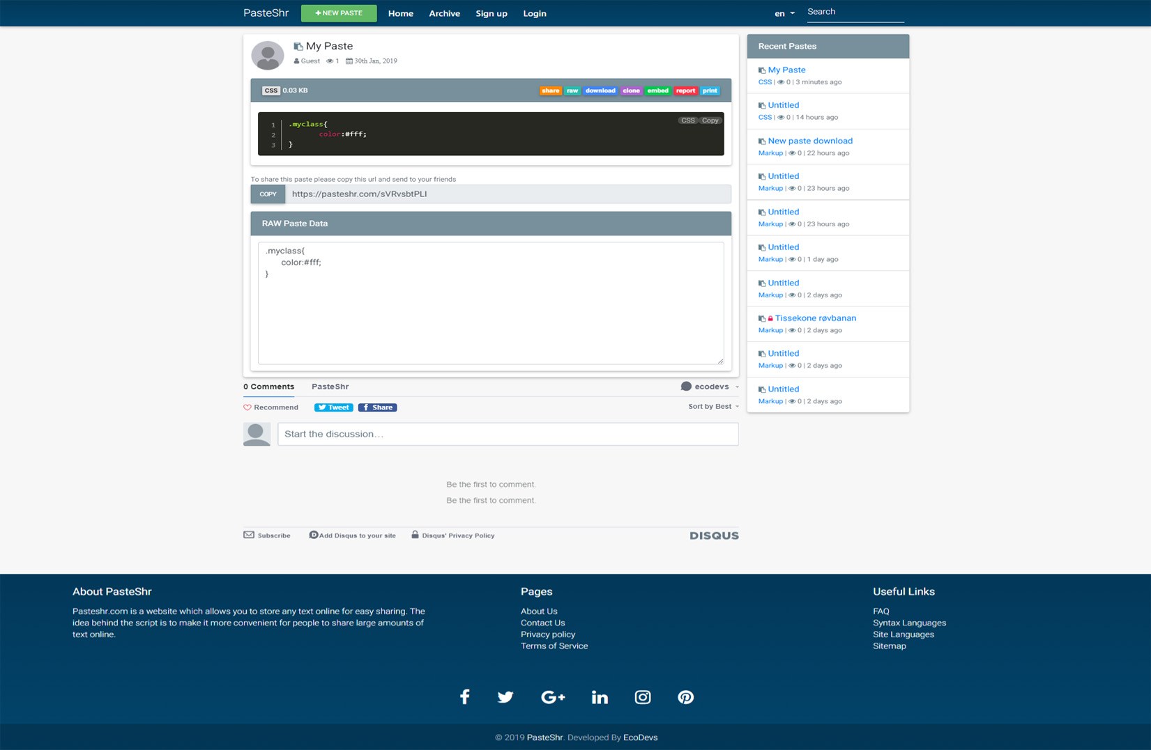The height and width of the screenshot is (750, 1151).
Task: Click the Sitemap footer link
Action: pos(890,646)
